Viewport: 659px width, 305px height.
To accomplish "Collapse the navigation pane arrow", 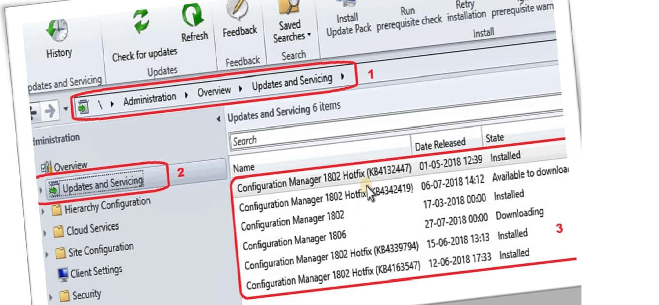I will [x=218, y=119].
